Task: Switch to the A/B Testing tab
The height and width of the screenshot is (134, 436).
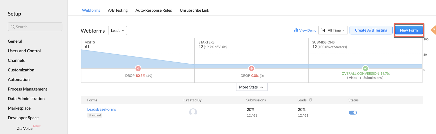Action: (x=118, y=10)
